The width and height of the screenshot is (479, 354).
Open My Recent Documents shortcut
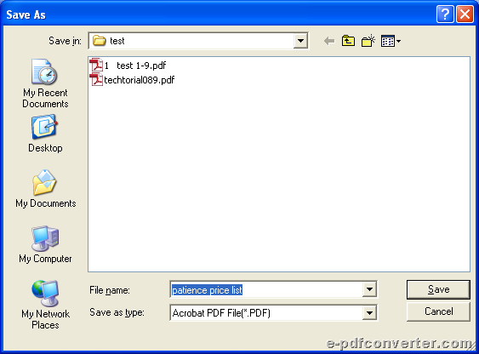(45, 83)
